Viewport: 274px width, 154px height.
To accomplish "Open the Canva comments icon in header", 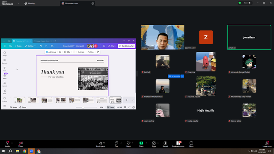I will pyautogui.click(x=104, y=46).
